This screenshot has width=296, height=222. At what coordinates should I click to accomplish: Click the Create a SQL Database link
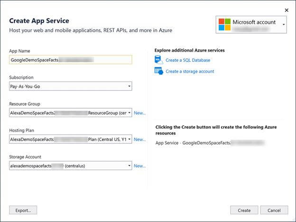[x=188, y=60]
